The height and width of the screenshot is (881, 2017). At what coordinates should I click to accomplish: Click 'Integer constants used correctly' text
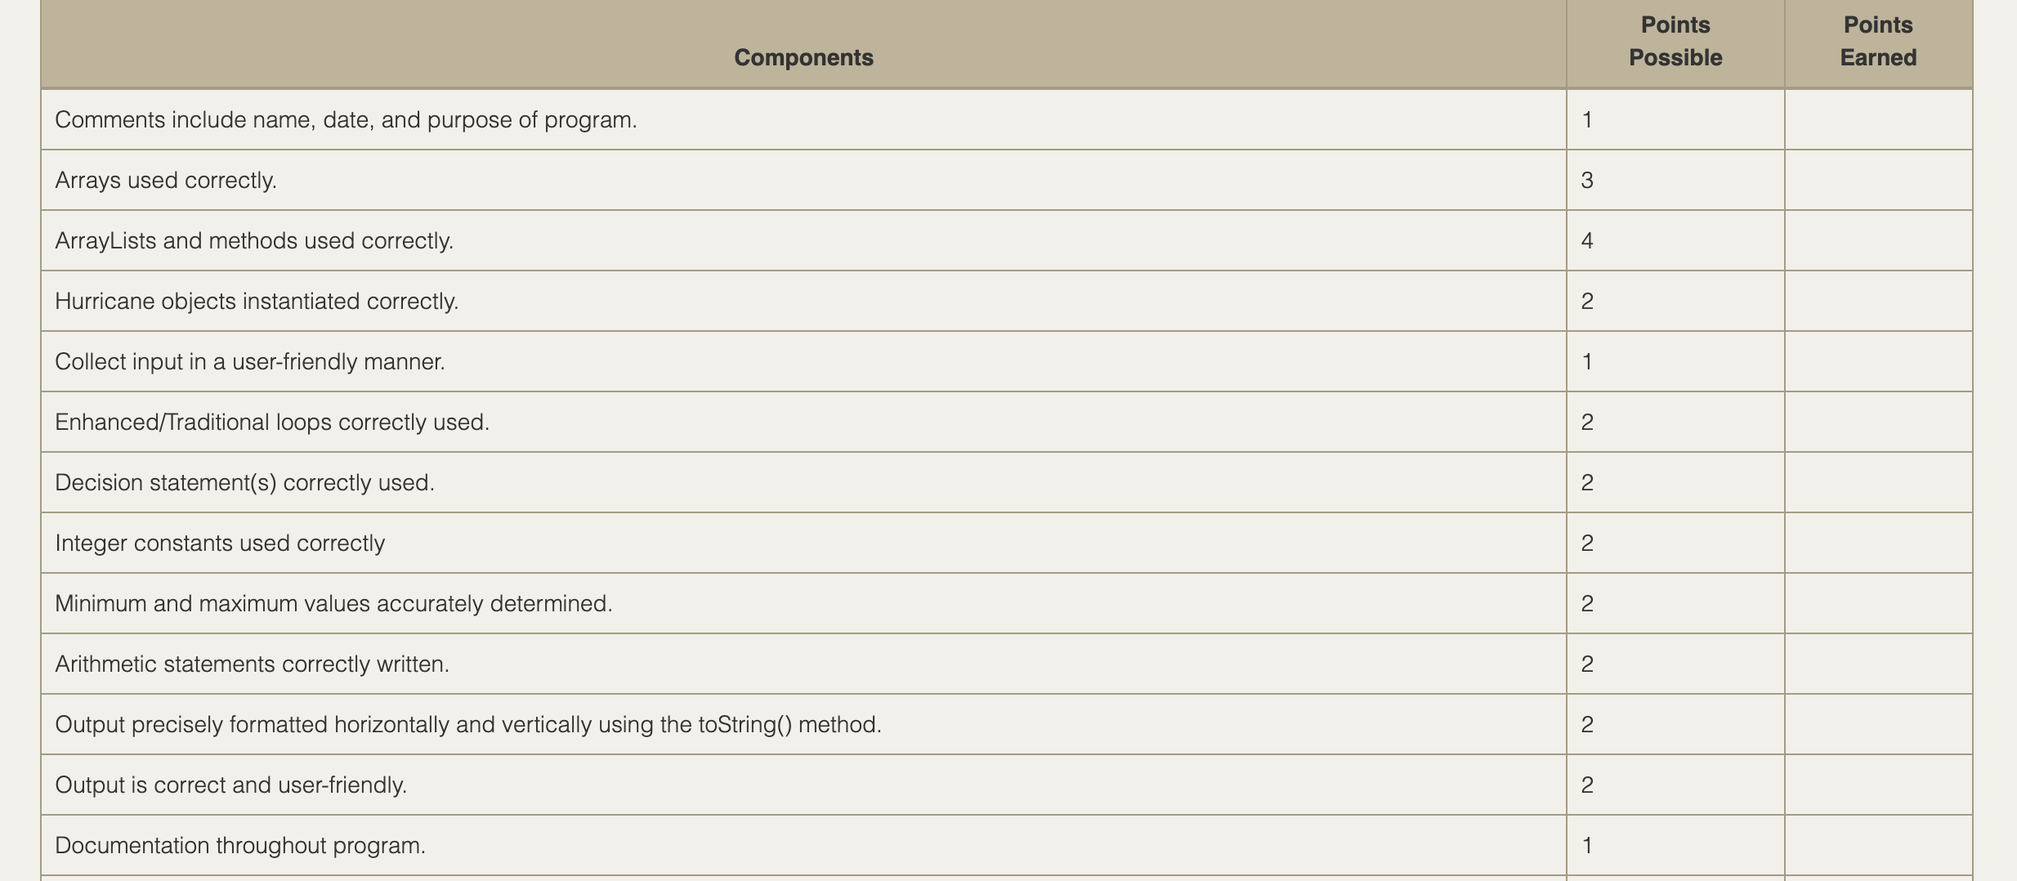pyautogui.click(x=220, y=543)
